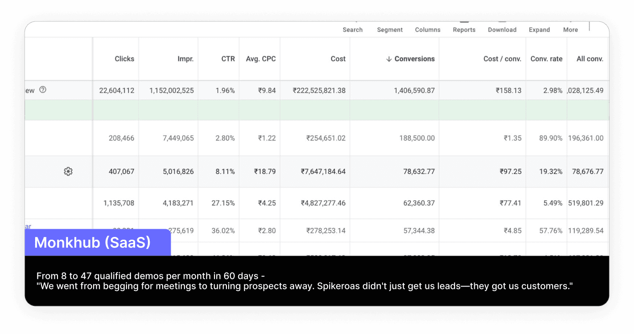Select cost cell ₹4,827,277.46

323,203
